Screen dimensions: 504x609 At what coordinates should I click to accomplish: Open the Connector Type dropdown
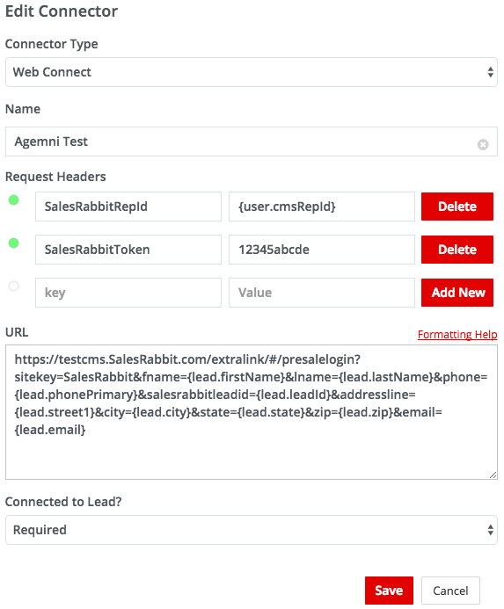pyautogui.click(x=252, y=72)
